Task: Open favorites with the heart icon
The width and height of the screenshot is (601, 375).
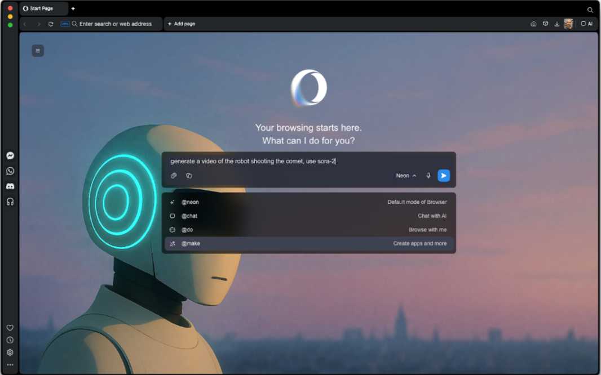Action: tap(10, 328)
